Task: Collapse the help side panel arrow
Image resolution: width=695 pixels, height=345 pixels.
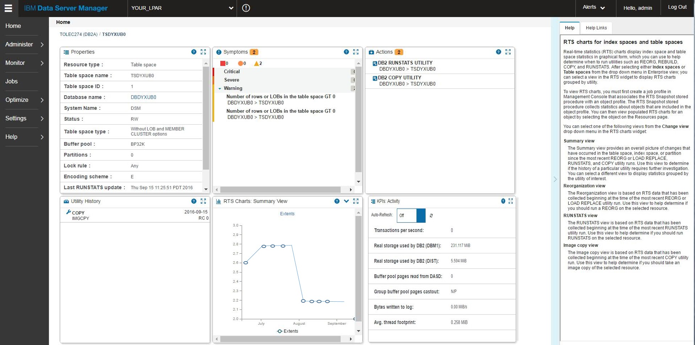Action: click(x=555, y=179)
